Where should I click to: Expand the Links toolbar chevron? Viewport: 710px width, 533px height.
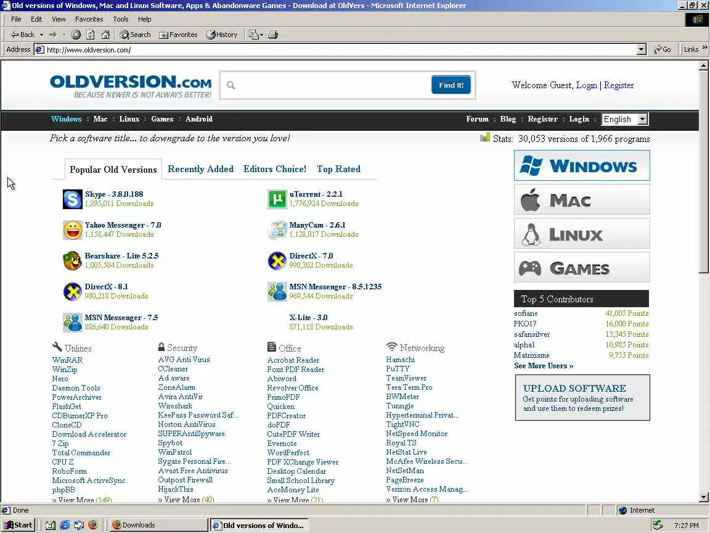point(704,47)
